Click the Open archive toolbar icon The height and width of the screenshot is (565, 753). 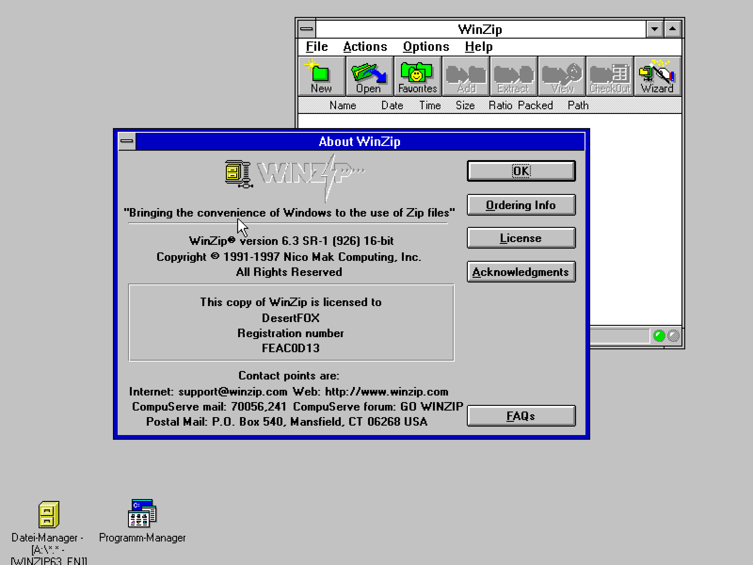click(x=369, y=76)
